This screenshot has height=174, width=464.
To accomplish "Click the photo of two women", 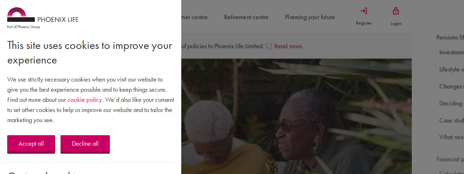I will pyautogui.click(x=297, y=116).
